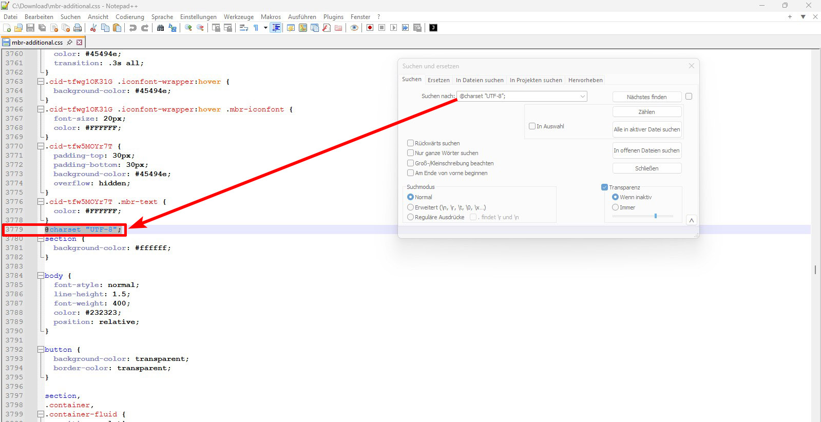Enable 'Rückwärts suchen' checkbox
The width and height of the screenshot is (821, 422).
pos(410,143)
